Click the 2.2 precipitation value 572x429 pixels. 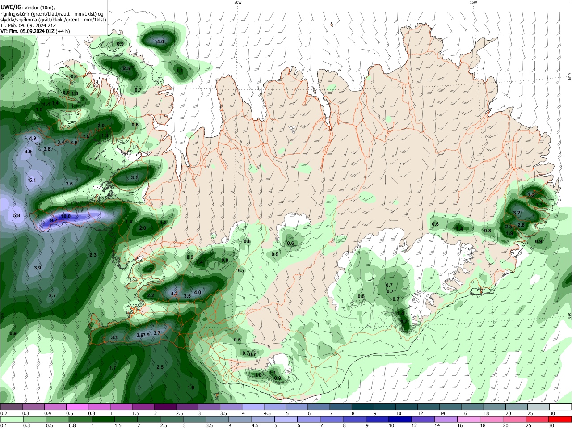pyautogui.click(x=151, y=295)
